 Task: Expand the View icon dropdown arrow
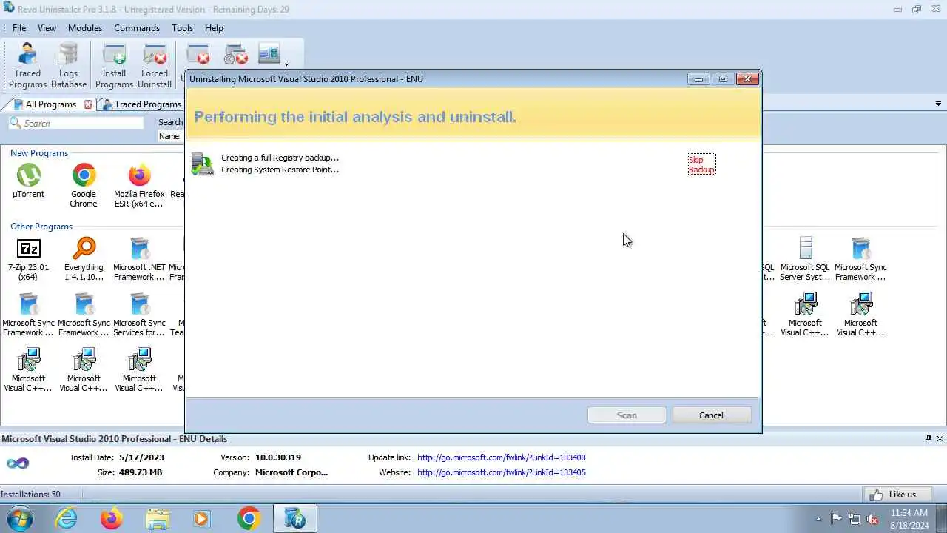[x=286, y=64]
